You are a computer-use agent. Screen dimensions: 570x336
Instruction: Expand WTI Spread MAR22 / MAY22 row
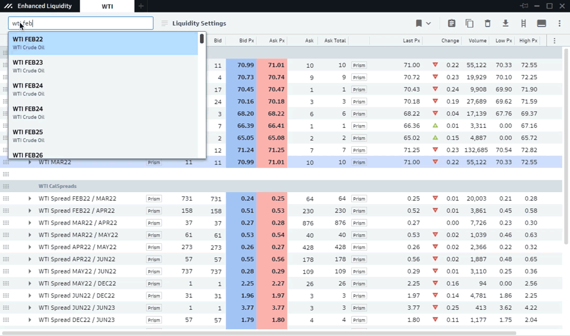(30, 235)
